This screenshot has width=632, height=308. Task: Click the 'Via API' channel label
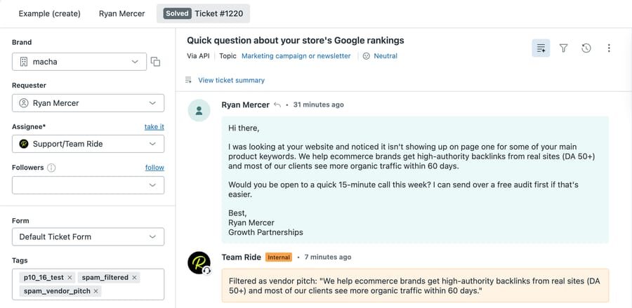coord(198,56)
